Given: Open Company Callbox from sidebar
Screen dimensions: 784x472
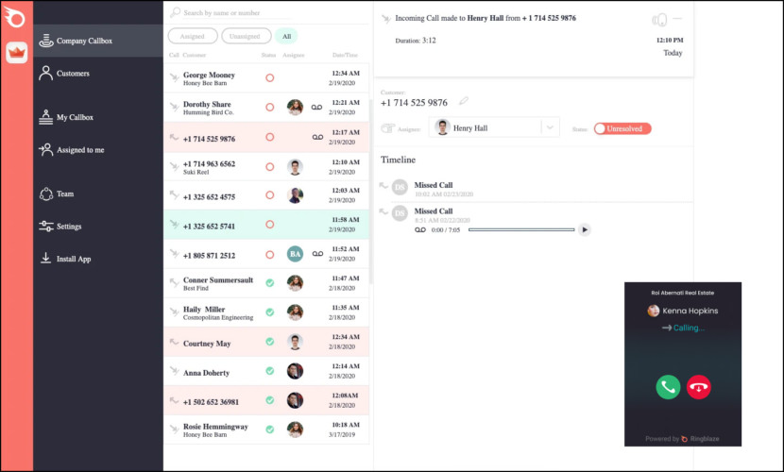Looking at the screenshot, I should pyautogui.click(x=98, y=41).
